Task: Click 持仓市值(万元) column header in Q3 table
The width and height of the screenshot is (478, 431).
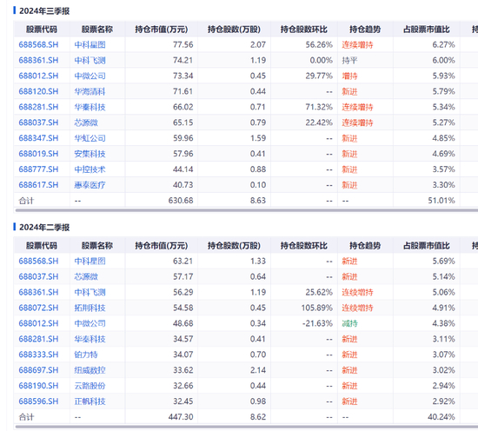Action: [162, 30]
